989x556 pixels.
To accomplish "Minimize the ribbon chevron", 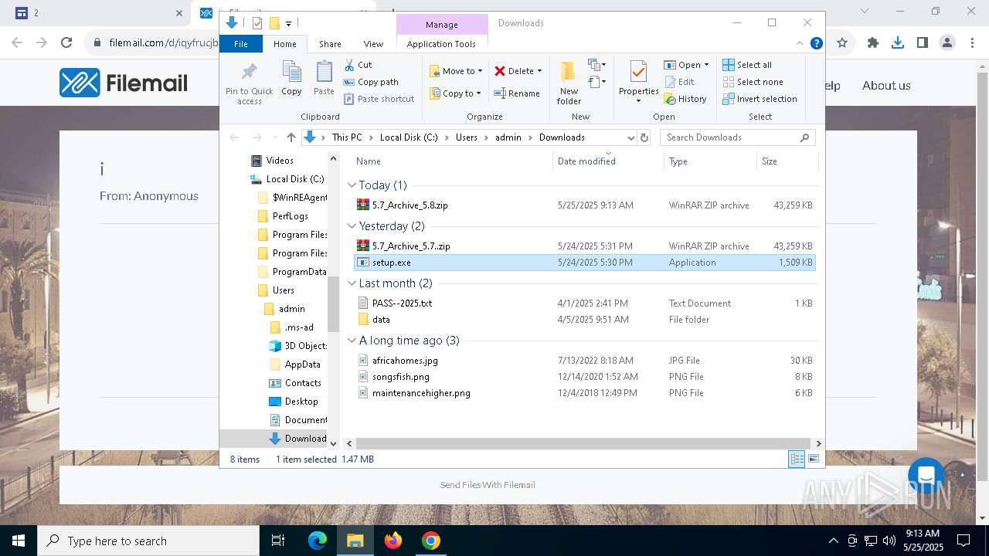I will 800,44.
